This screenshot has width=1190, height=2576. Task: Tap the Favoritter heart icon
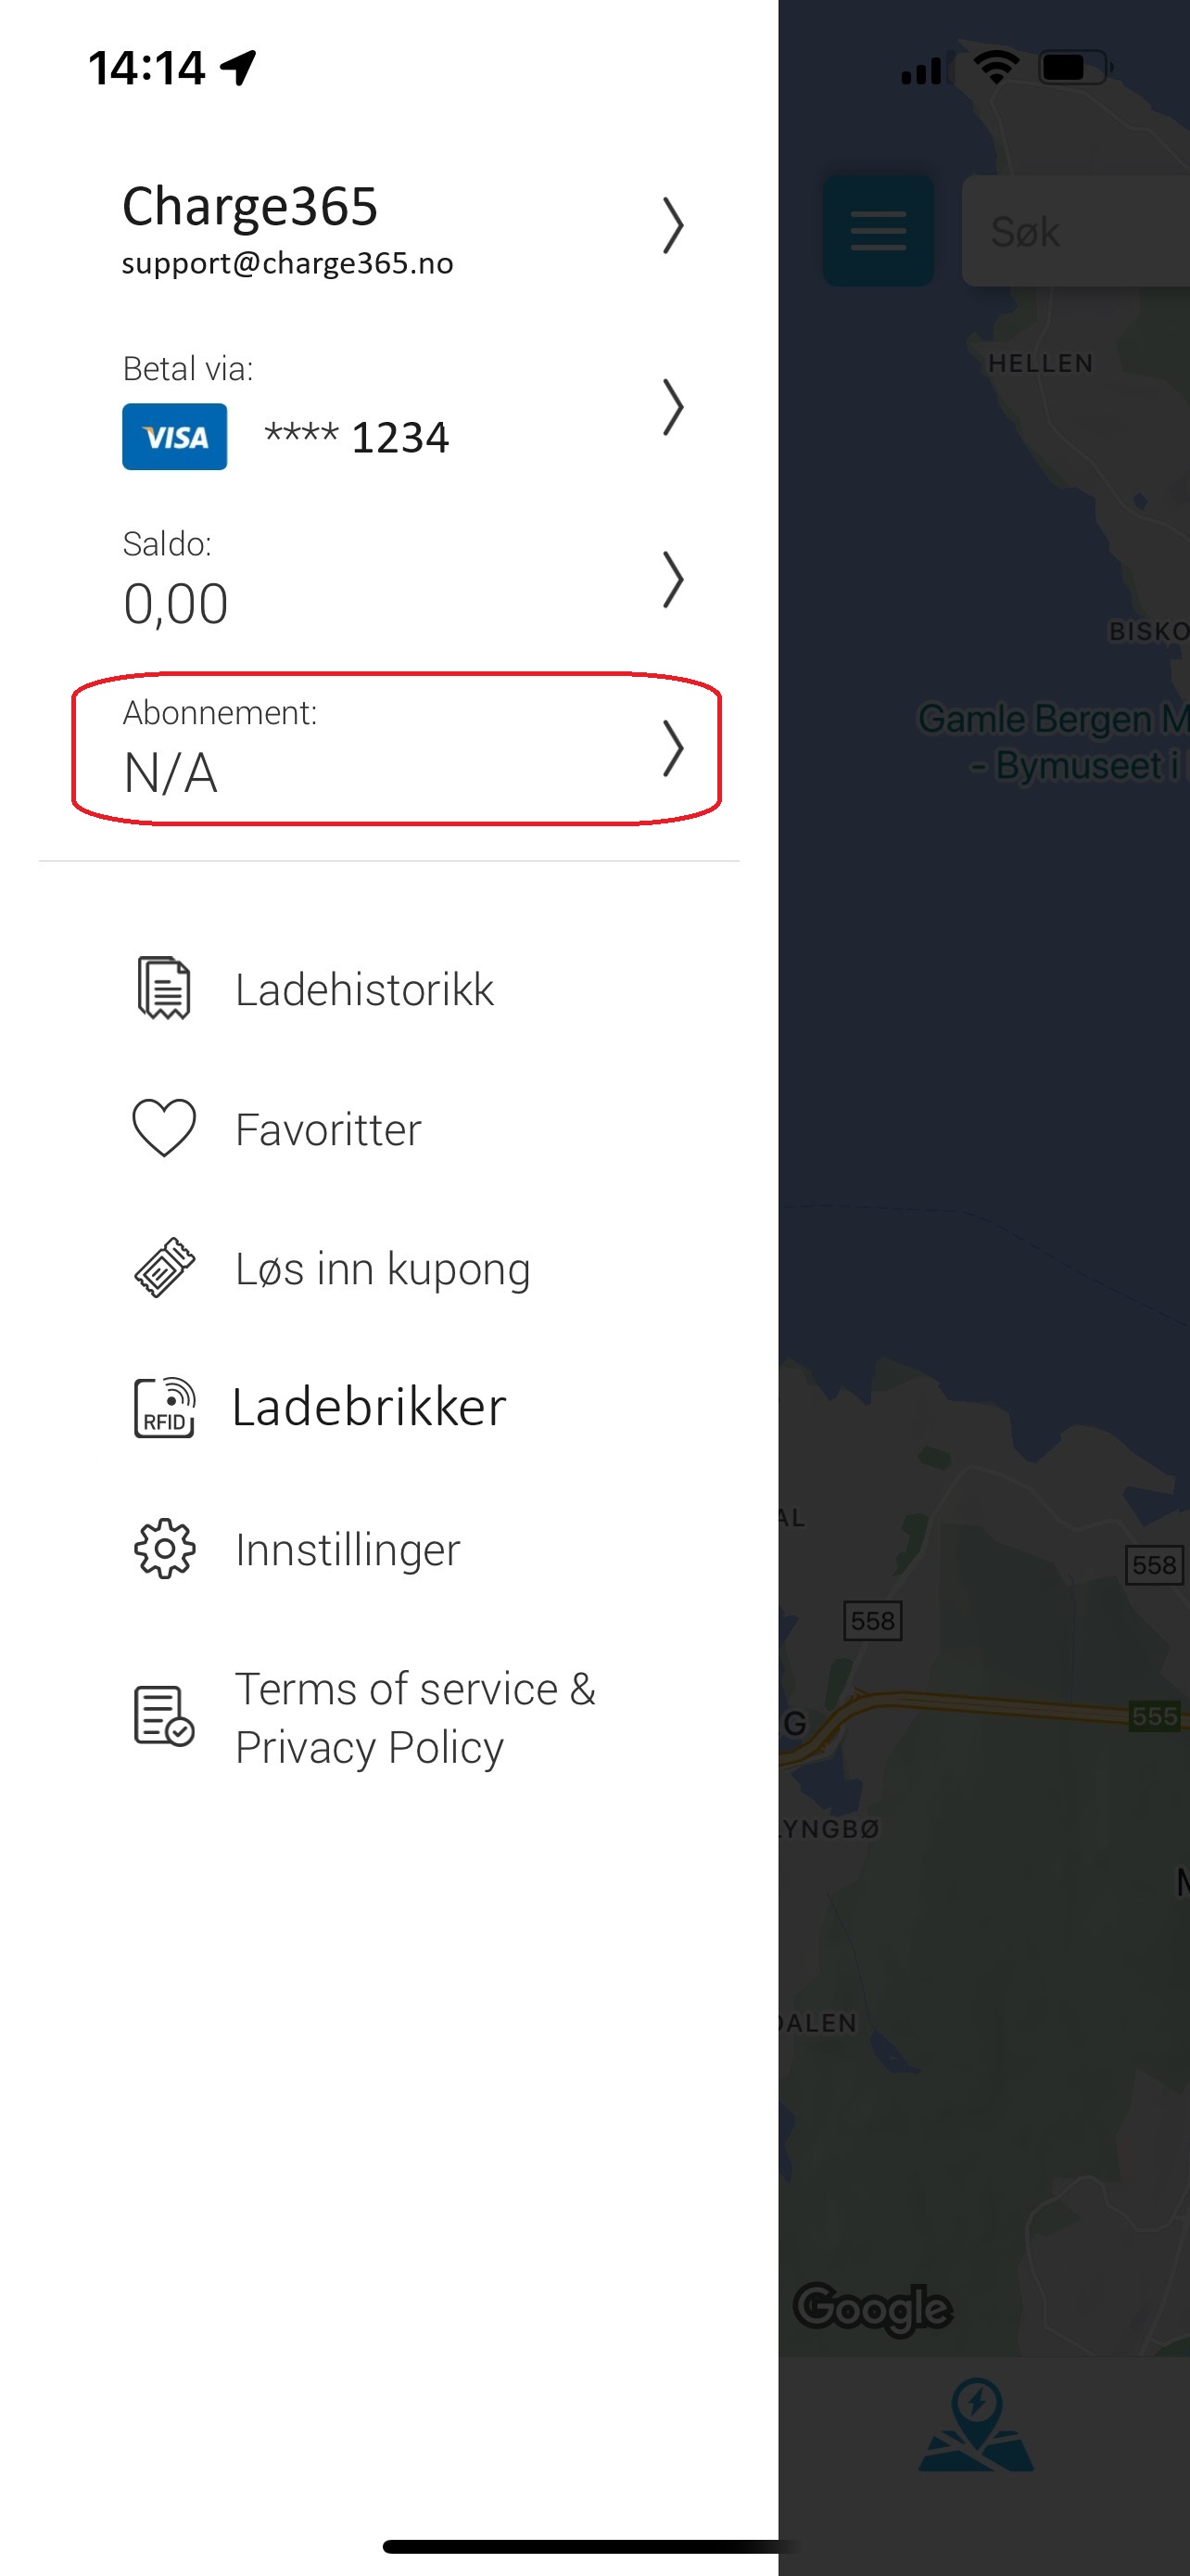(165, 1128)
